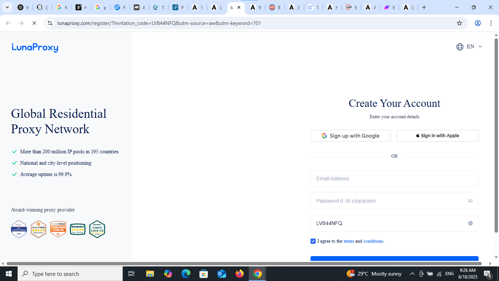Screen dimensions: 499x281
Task: Open Firefox from taskbar
Action: pyautogui.click(x=240, y=274)
